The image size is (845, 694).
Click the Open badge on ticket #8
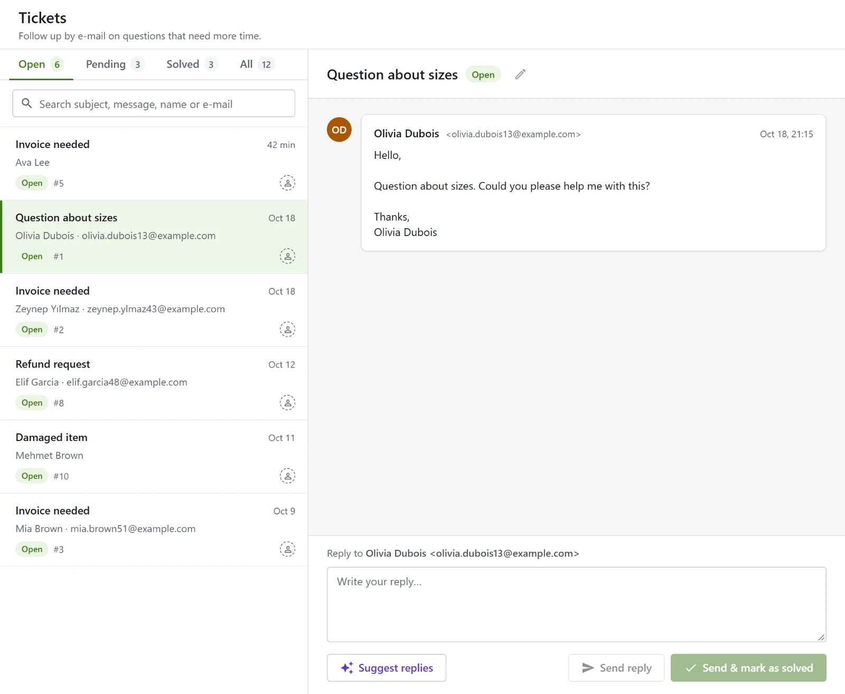click(x=32, y=403)
